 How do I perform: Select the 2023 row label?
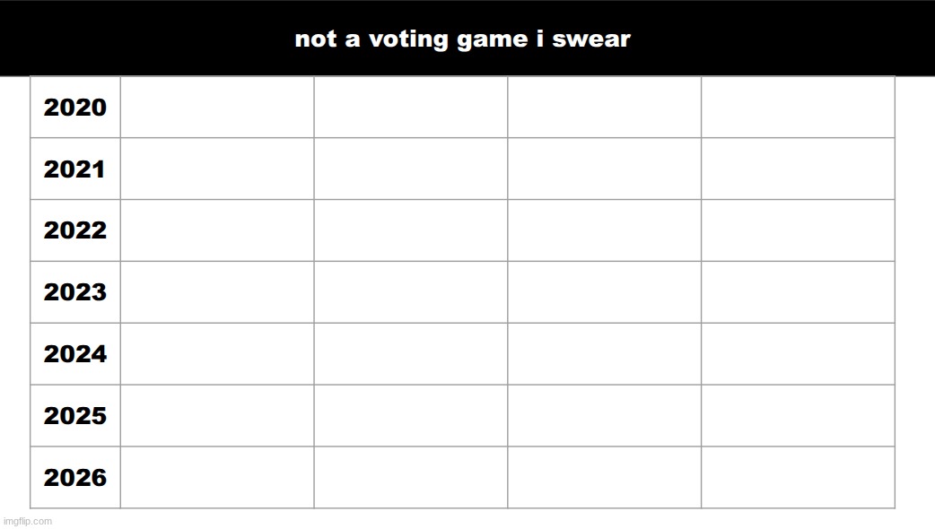[x=75, y=292]
